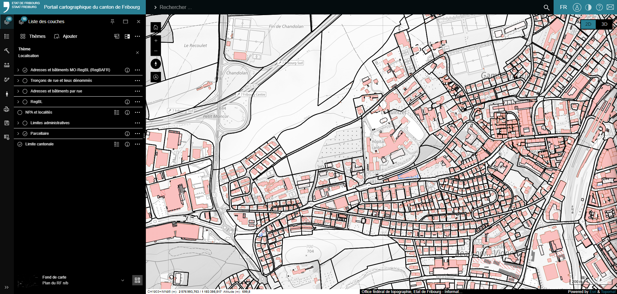Zoom in on the map
Screen dimensions: 617x294
[156, 41]
